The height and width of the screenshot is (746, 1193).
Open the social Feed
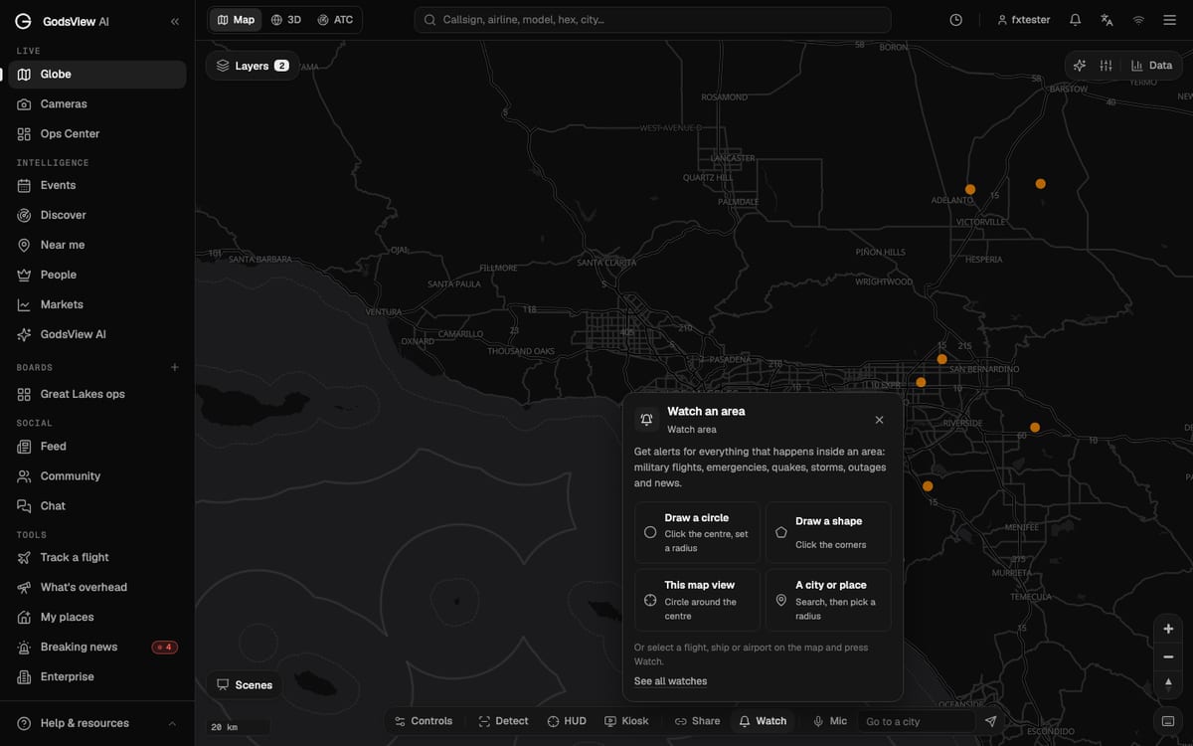(x=97, y=447)
